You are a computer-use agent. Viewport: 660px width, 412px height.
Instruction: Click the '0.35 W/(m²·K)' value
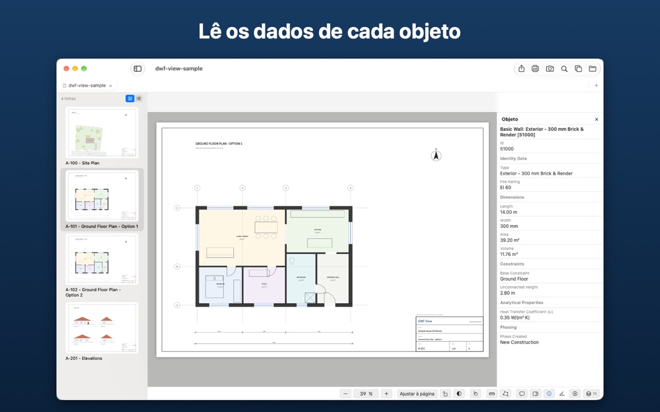click(515, 318)
